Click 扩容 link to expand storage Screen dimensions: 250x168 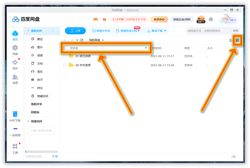click(x=55, y=157)
